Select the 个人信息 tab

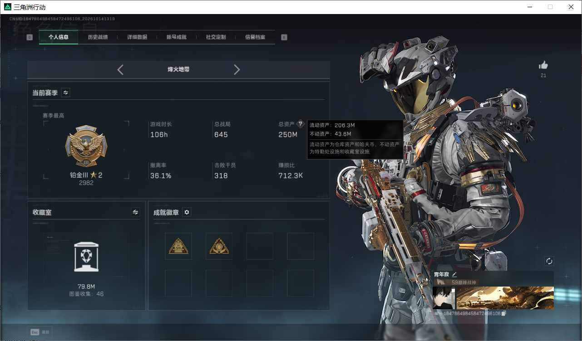coord(59,37)
